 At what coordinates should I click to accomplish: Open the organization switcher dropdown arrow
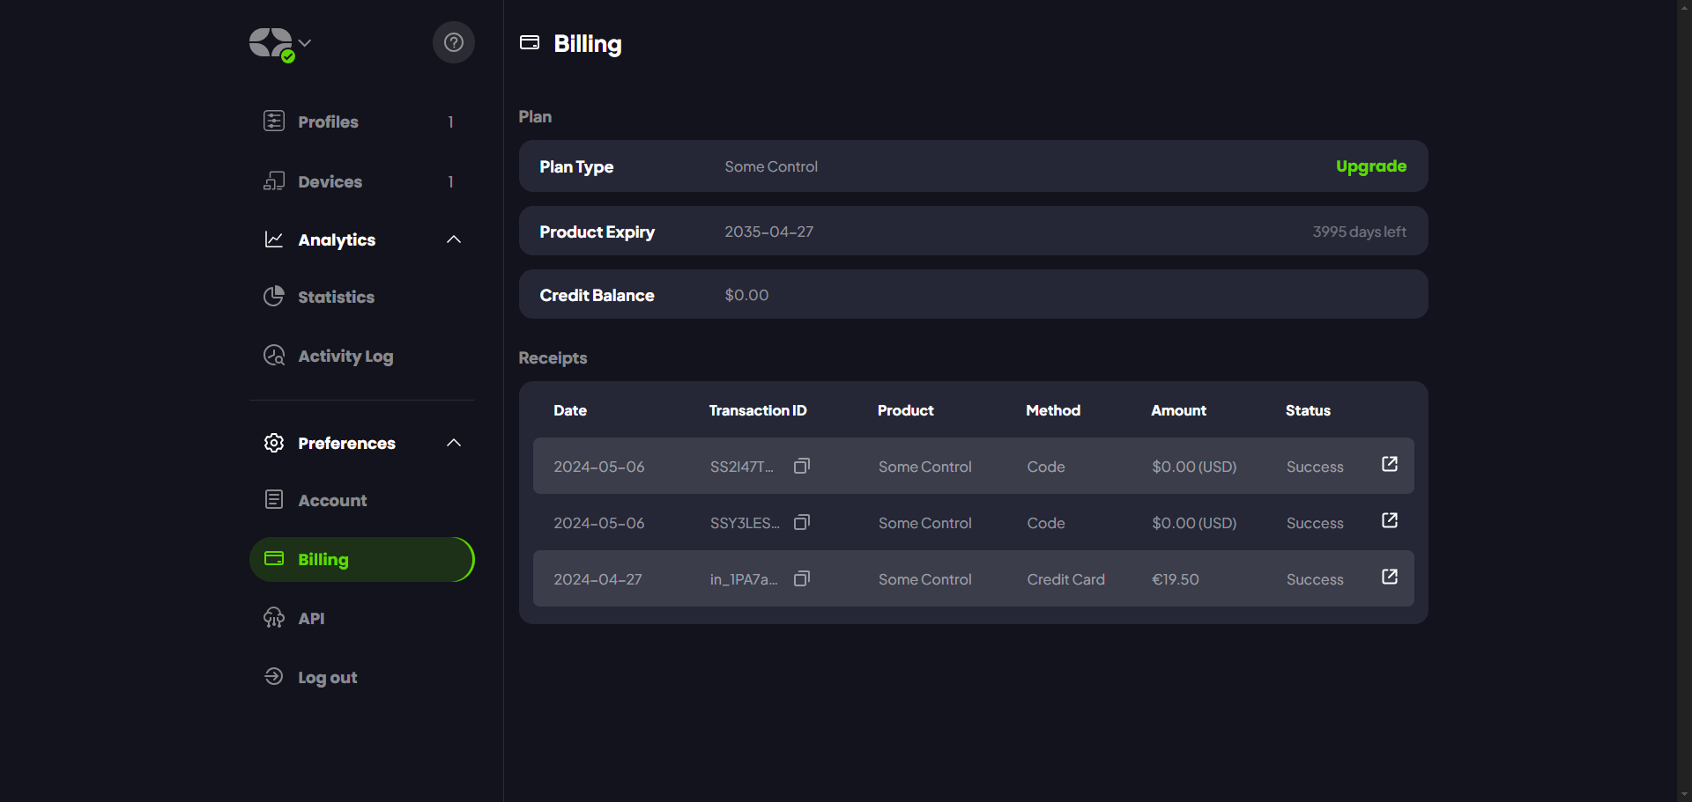pyautogui.click(x=305, y=42)
